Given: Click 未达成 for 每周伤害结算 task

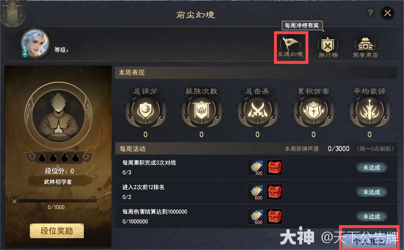Looking at the screenshot, I should point(372,217).
